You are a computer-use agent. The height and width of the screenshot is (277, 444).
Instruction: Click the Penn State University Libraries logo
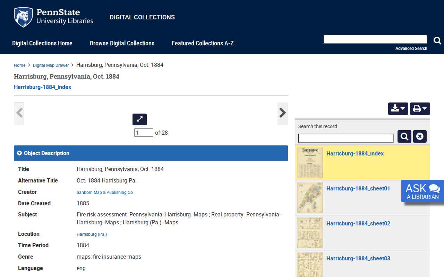coord(53,17)
